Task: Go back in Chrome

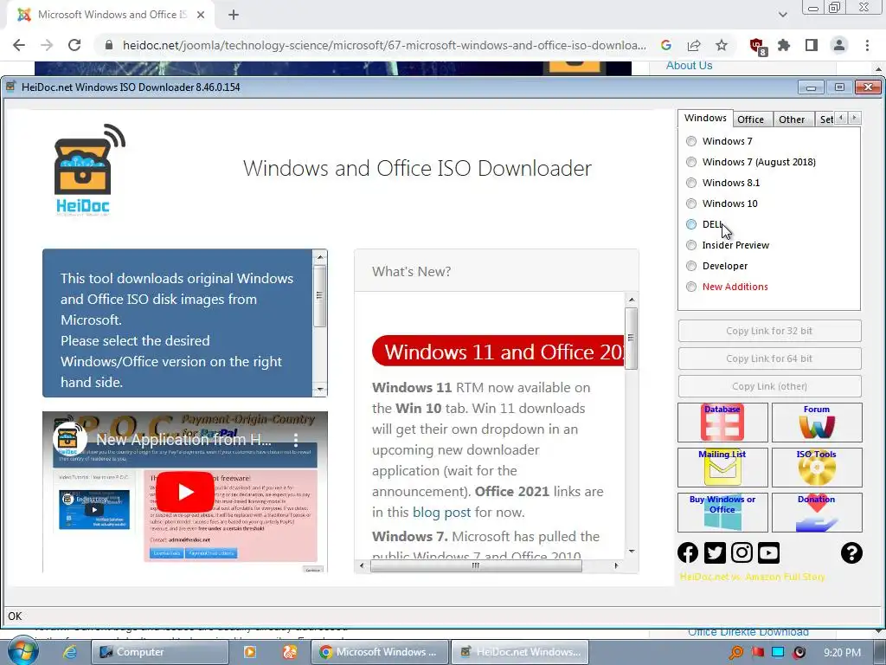Action: [x=19, y=45]
